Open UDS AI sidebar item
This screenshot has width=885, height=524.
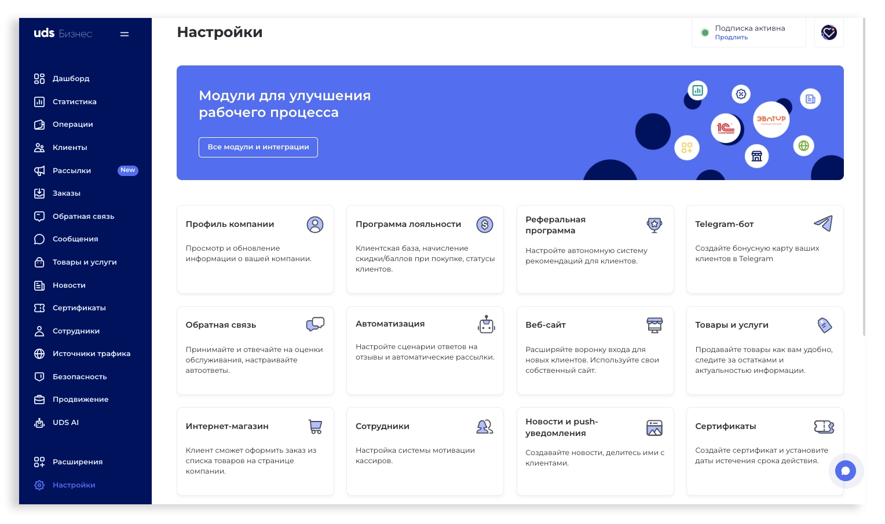(65, 423)
